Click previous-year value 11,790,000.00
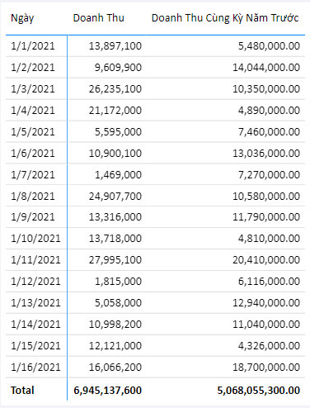310x408 pixels. click(x=266, y=217)
